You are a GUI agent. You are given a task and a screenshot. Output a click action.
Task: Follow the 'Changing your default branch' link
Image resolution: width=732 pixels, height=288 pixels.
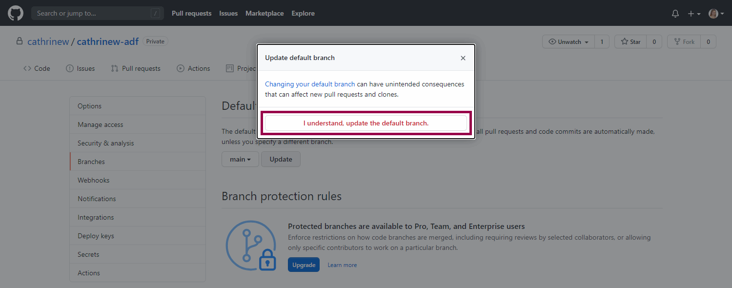click(x=310, y=84)
